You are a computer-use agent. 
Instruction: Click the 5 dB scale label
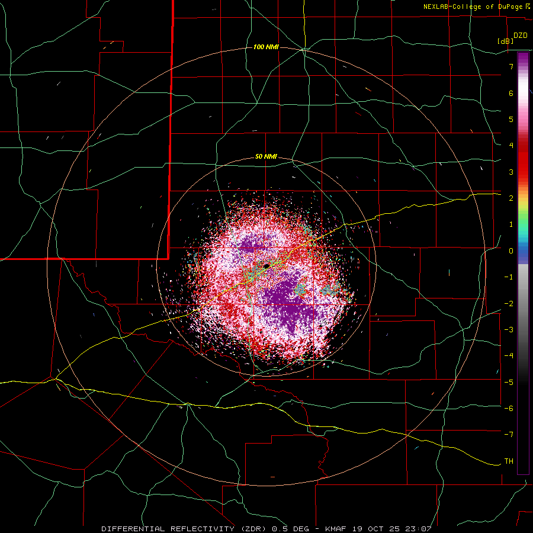pyautogui.click(x=511, y=119)
